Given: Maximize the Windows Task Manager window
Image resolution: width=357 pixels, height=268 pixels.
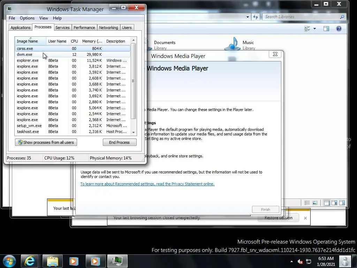Looking at the screenshot, I should pos(123,8).
